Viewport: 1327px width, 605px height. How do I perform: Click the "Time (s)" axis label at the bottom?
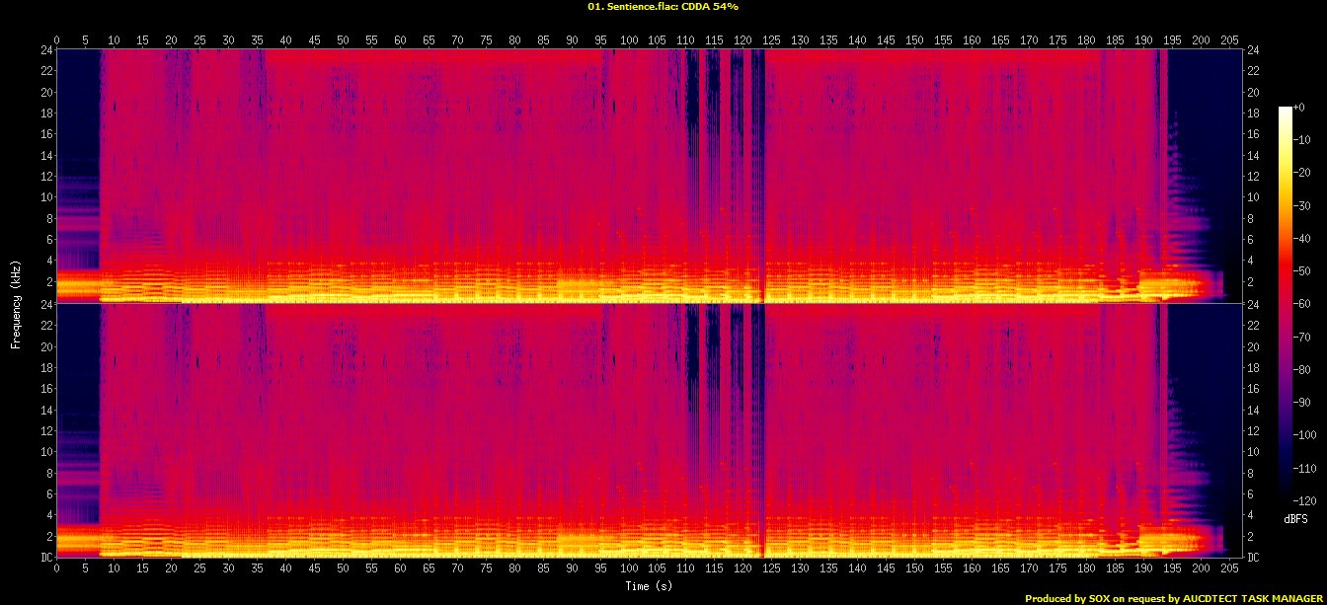(649, 586)
